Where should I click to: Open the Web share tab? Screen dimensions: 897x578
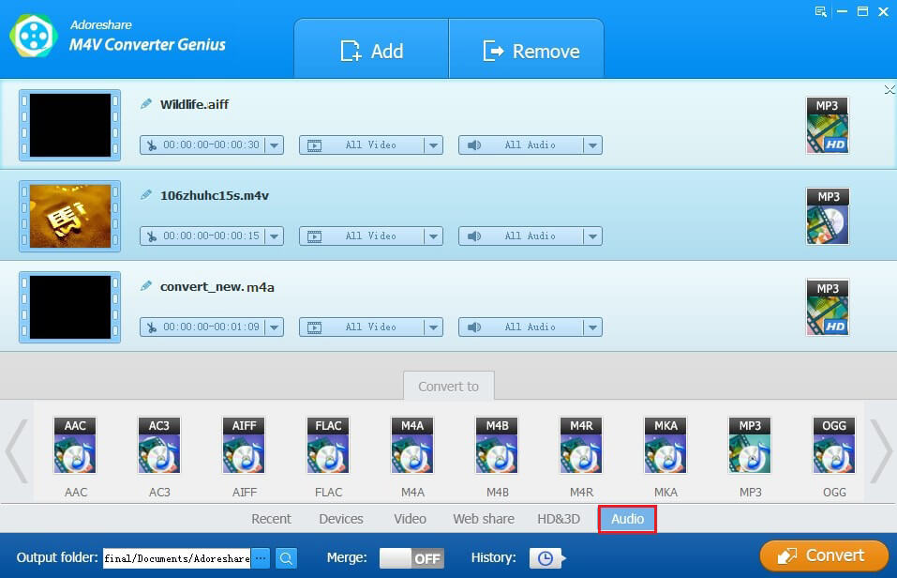pyautogui.click(x=484, y=519)
